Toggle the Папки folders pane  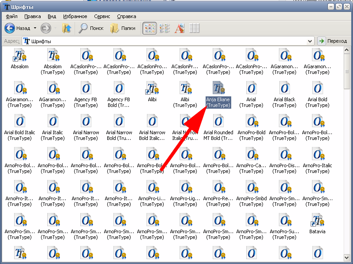tap(123, 28)
